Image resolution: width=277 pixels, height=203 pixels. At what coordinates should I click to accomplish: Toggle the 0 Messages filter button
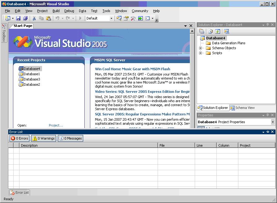point(70,138)
